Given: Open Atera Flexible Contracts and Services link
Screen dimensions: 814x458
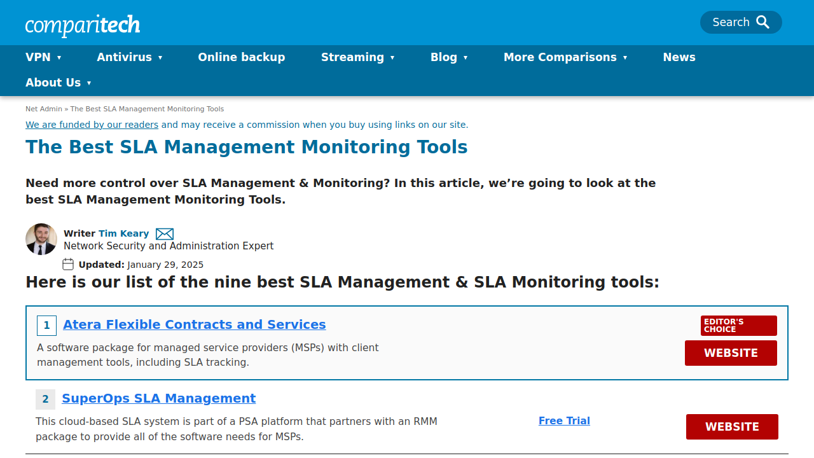Looking at the screenshot, I should point(195,324).
